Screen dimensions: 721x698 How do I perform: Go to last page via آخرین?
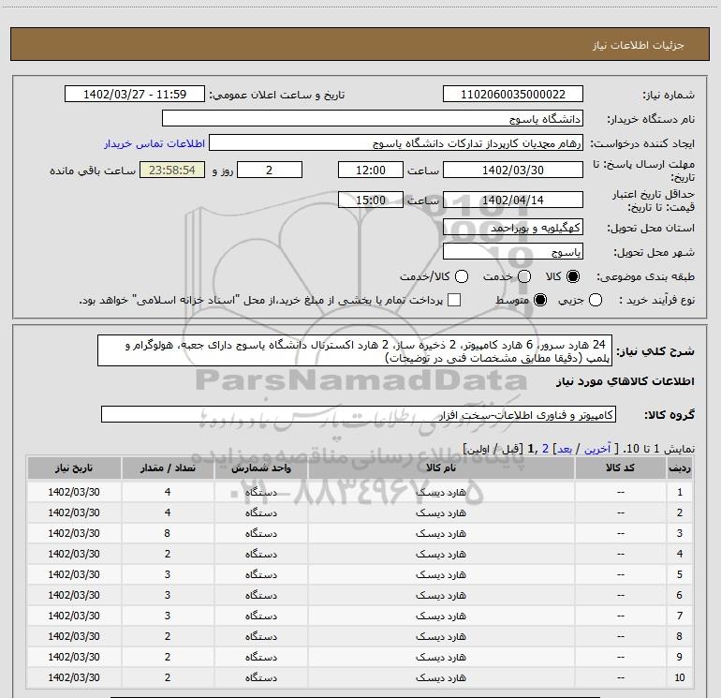(x=597, y=449)
